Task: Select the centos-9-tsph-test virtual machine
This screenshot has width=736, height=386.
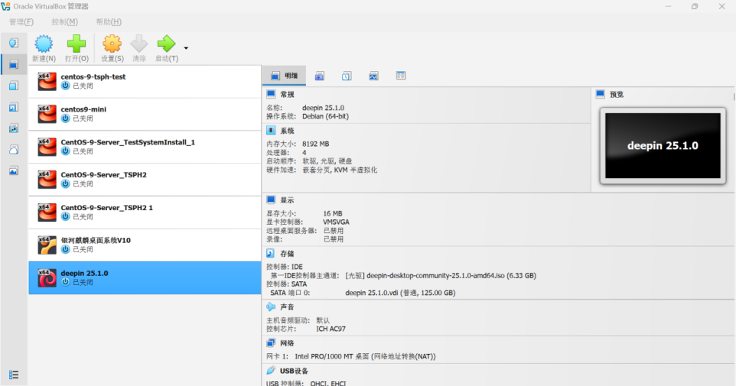Action: click(x=145, y=82)
